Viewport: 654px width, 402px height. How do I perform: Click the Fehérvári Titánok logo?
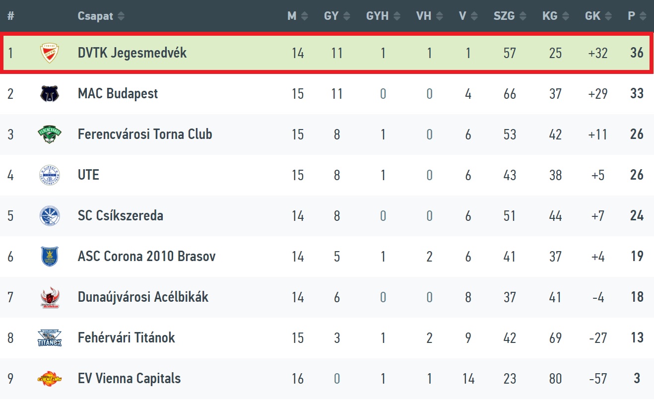[49, 338]
